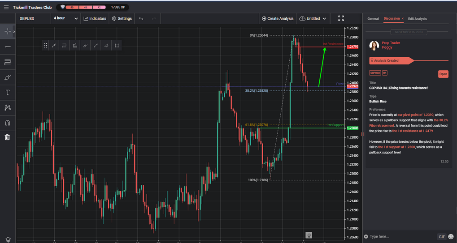Click the Open button on analysis card
This screenshot has width=457, height=243.
coord(443,74)
